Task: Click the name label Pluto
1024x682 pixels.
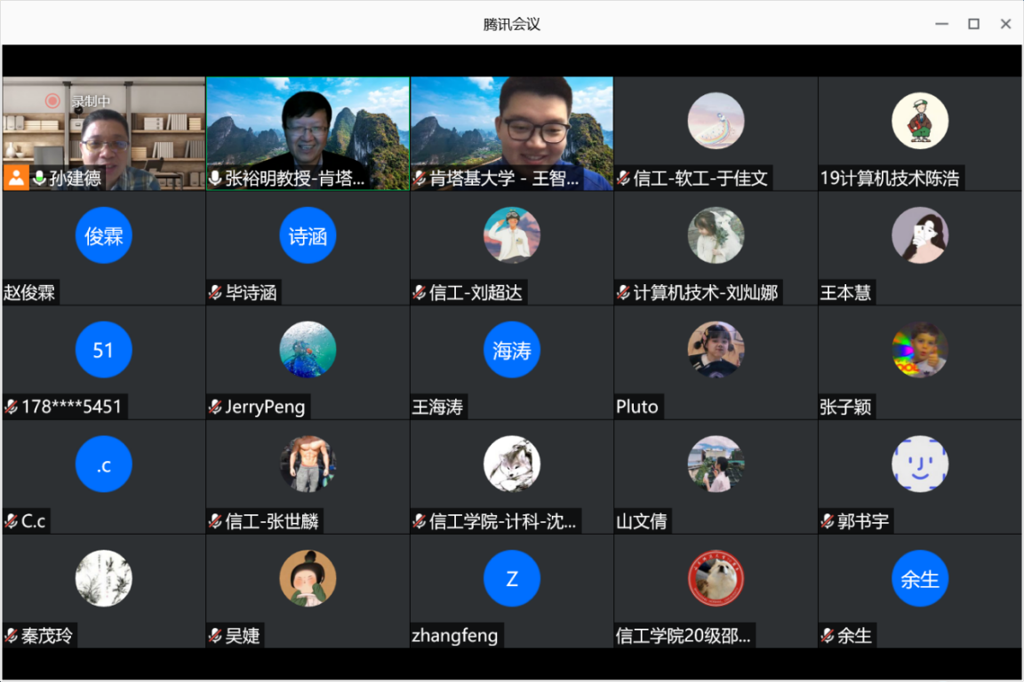Action: (637, 407)
